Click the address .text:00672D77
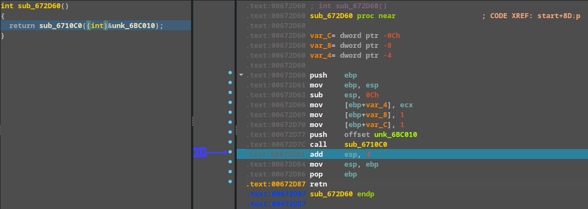 click(x=276, y=134)
